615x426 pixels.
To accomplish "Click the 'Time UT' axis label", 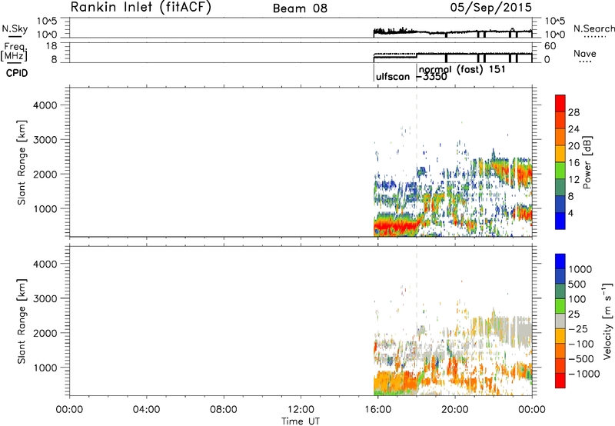I will click(x=301, y=421).
